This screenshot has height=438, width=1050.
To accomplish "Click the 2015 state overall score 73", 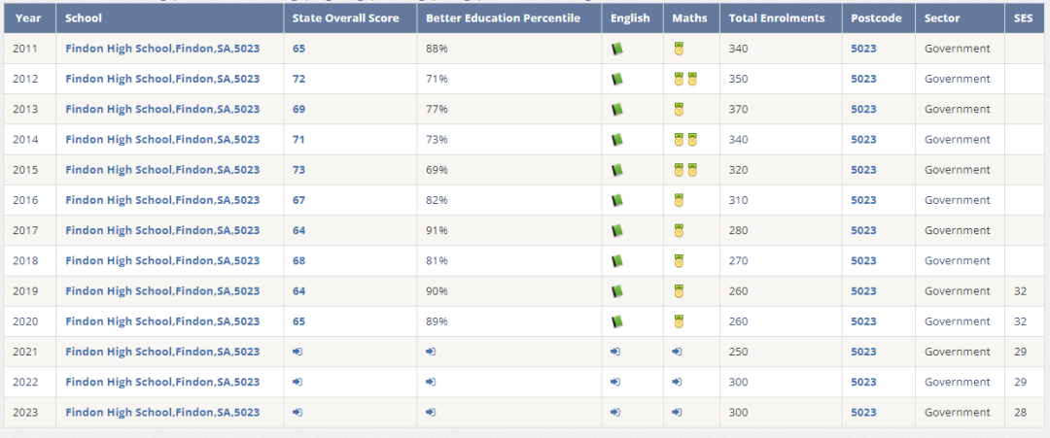I will pyautogui.click(x=298, y=170).
